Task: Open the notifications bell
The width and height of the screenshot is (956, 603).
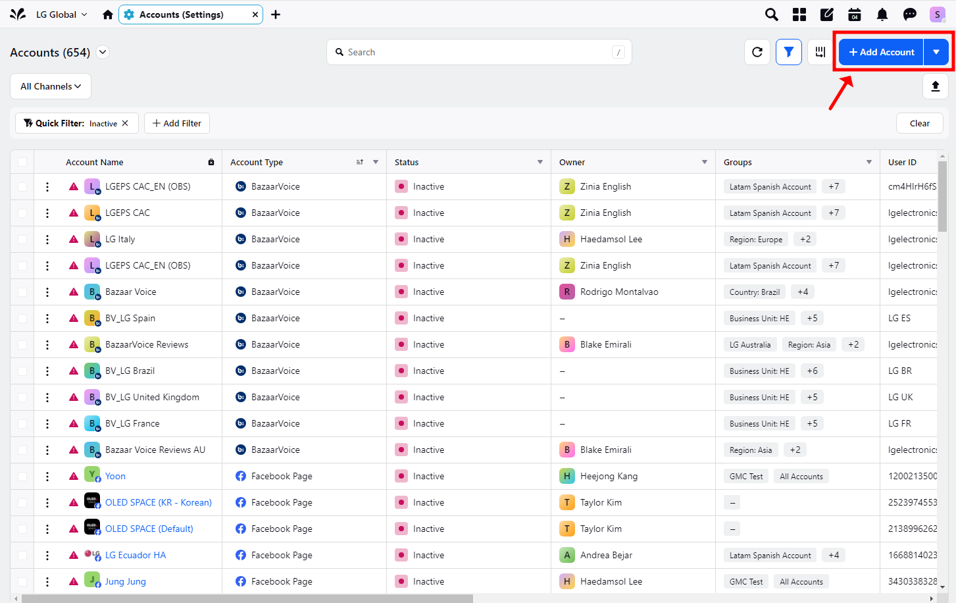Action: click(882, 14)
